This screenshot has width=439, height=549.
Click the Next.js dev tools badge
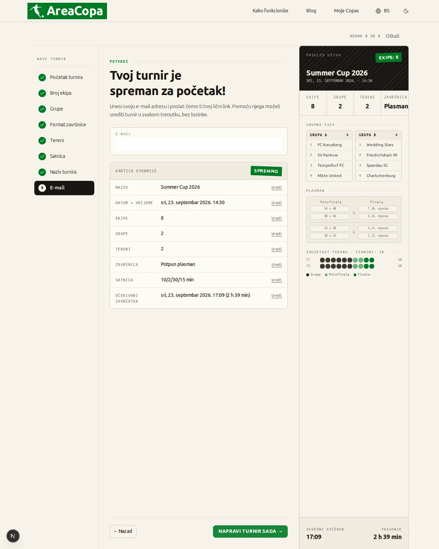[x=13, y=536]
